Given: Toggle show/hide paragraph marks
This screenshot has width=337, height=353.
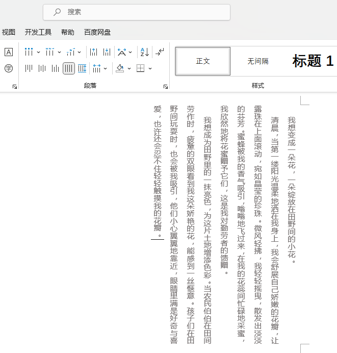Looking at the screenshot, I should (x=160, y=52).
